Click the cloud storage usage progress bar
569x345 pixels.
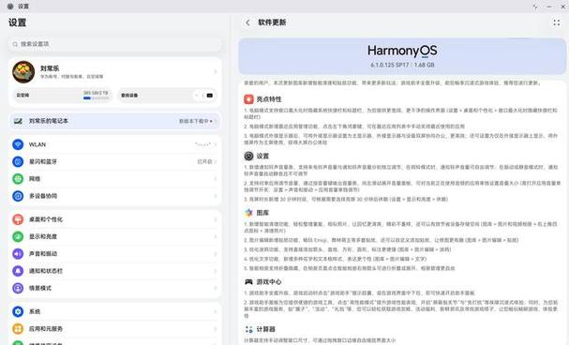coord(96,97)
